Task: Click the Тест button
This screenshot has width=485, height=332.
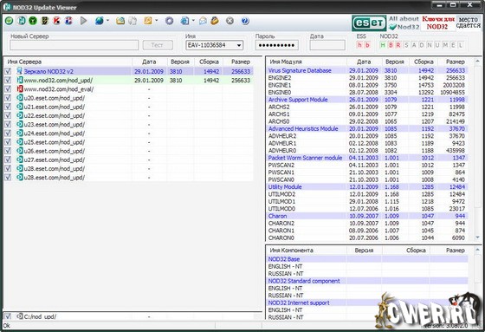Action: [x=158, y=45]
